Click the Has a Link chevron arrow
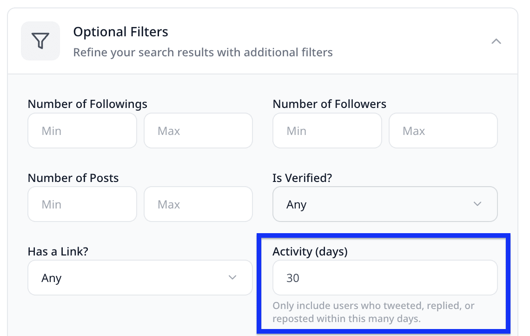Viewport: 530px width, 336px height. [x=232, y=277]
